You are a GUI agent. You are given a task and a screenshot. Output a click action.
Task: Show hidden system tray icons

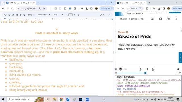click(152, 99)
